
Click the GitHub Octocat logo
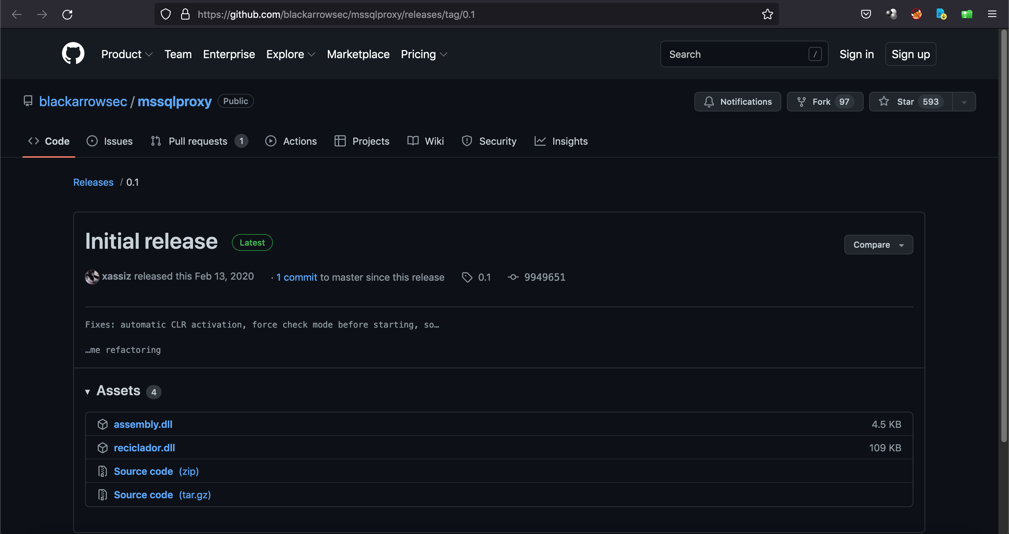pyautogui.click(x=73, y=53)
